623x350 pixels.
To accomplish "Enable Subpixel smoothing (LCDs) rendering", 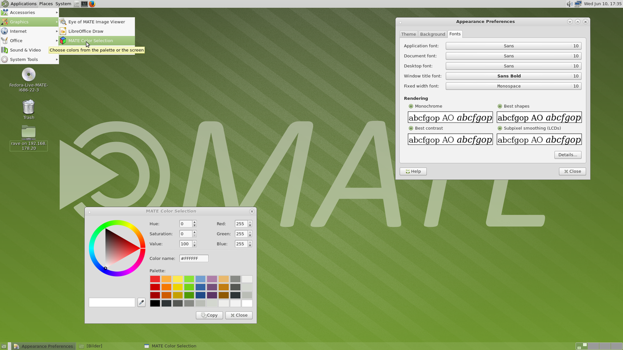I will coord(500,128).
